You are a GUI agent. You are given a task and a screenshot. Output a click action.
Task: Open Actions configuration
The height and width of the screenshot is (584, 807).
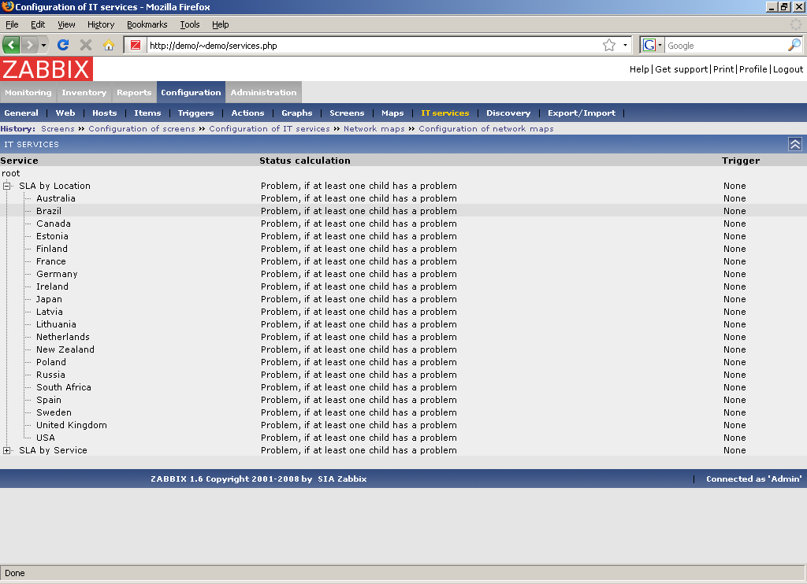pyautogui.click(x=247, y=113)
